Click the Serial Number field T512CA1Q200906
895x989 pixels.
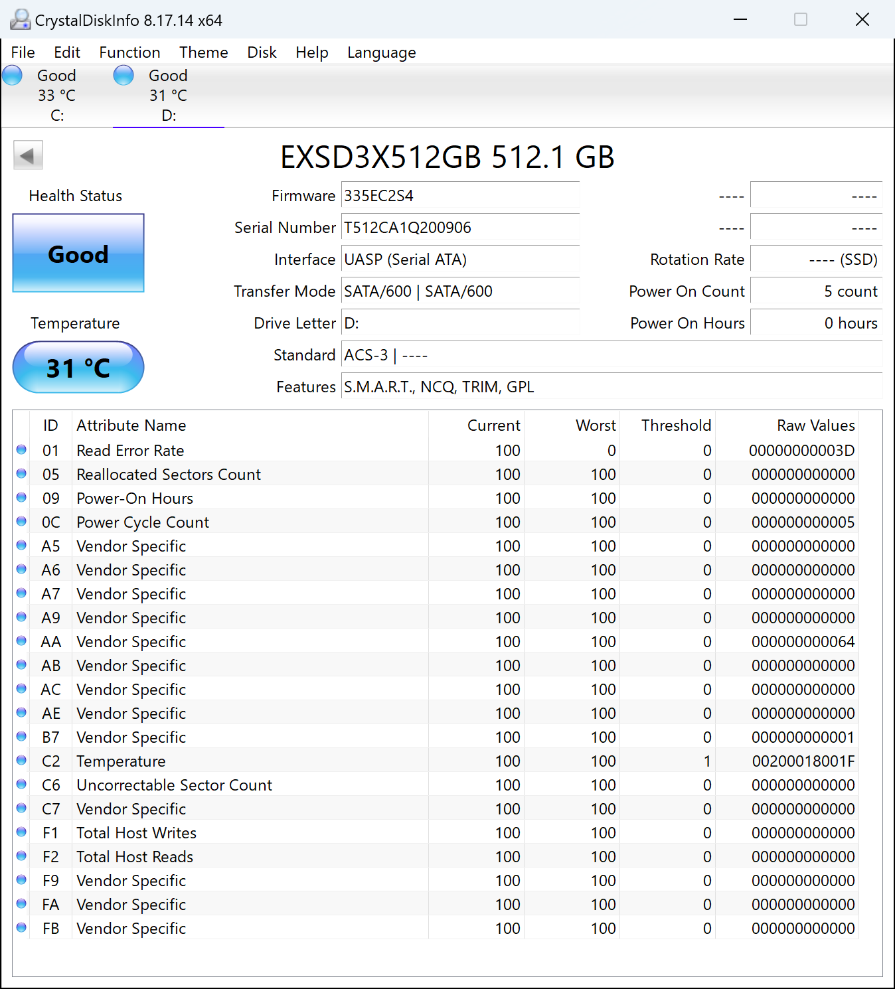click(x=460, y=228)
